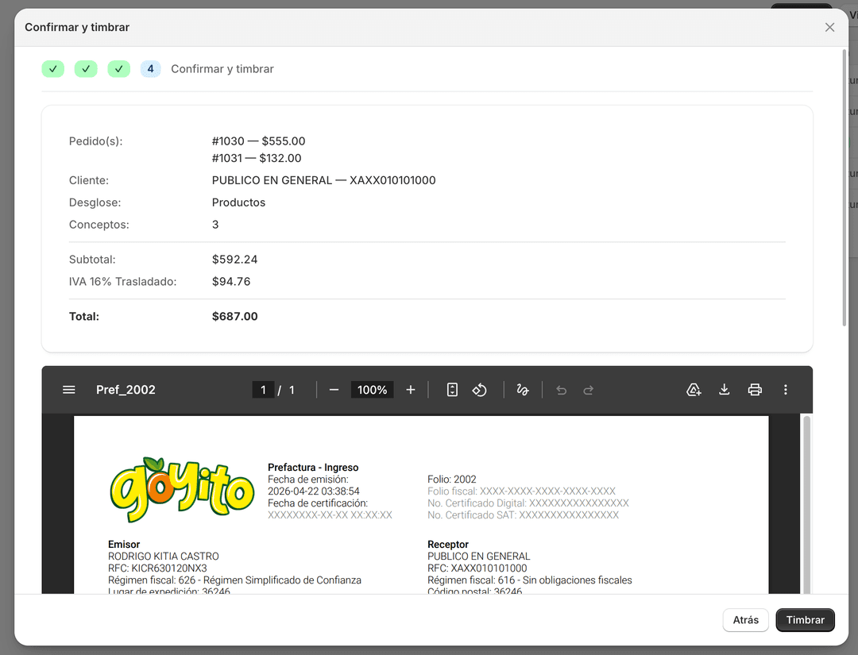Open the PDF viewer more options menu

[785, 390]
